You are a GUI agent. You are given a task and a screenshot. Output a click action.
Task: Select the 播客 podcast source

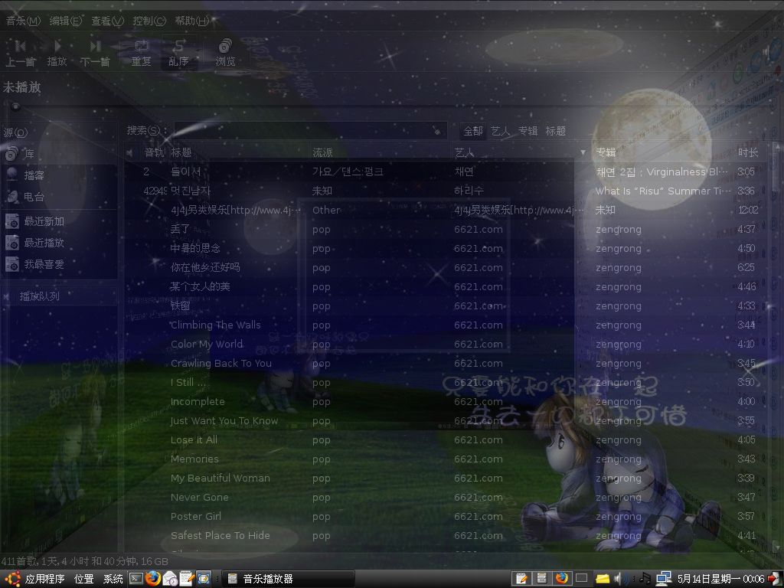coord(59,175)
